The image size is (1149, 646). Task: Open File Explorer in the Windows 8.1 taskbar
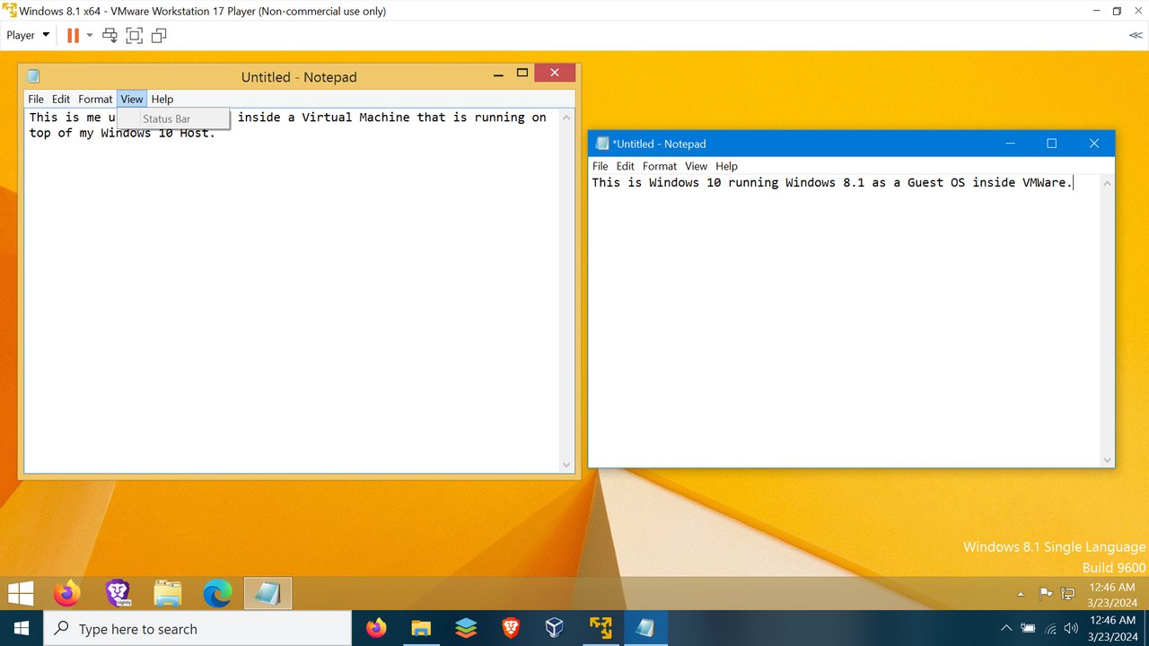point(168,593)
